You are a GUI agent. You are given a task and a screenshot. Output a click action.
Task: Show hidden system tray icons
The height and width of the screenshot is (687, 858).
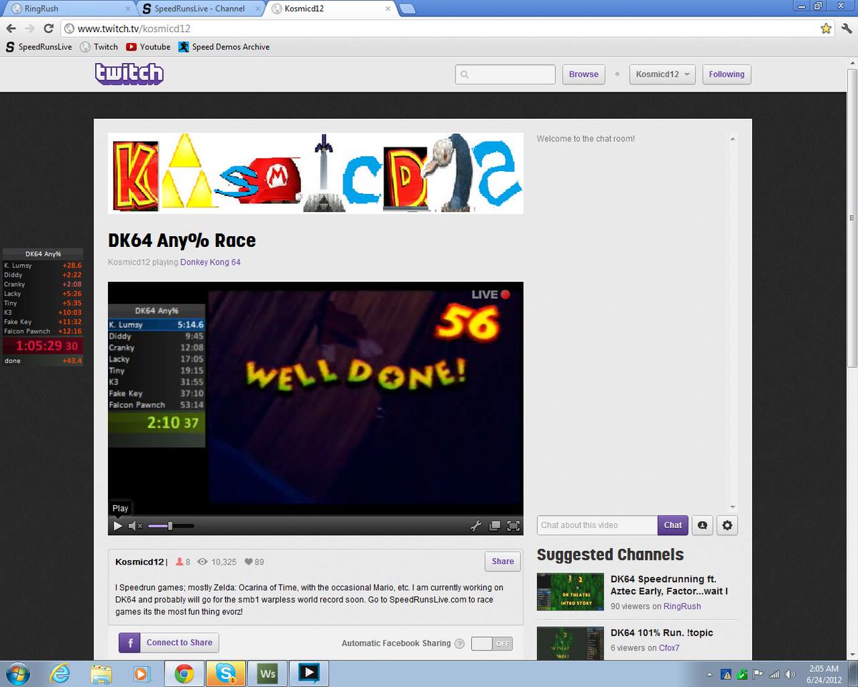pyautogui.click(x=710, y=674)
